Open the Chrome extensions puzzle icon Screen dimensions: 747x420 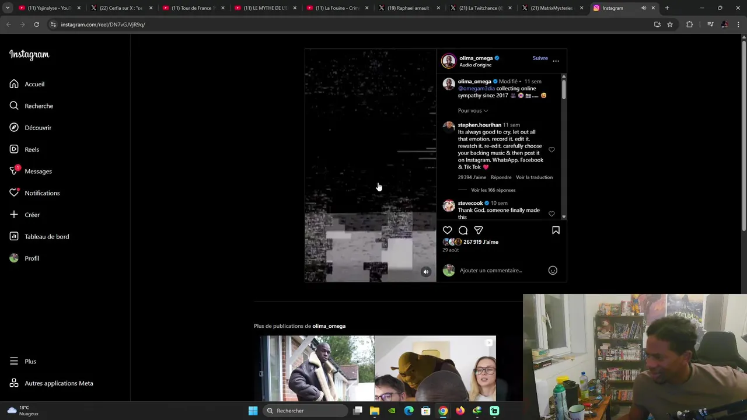tap(689, 24)
